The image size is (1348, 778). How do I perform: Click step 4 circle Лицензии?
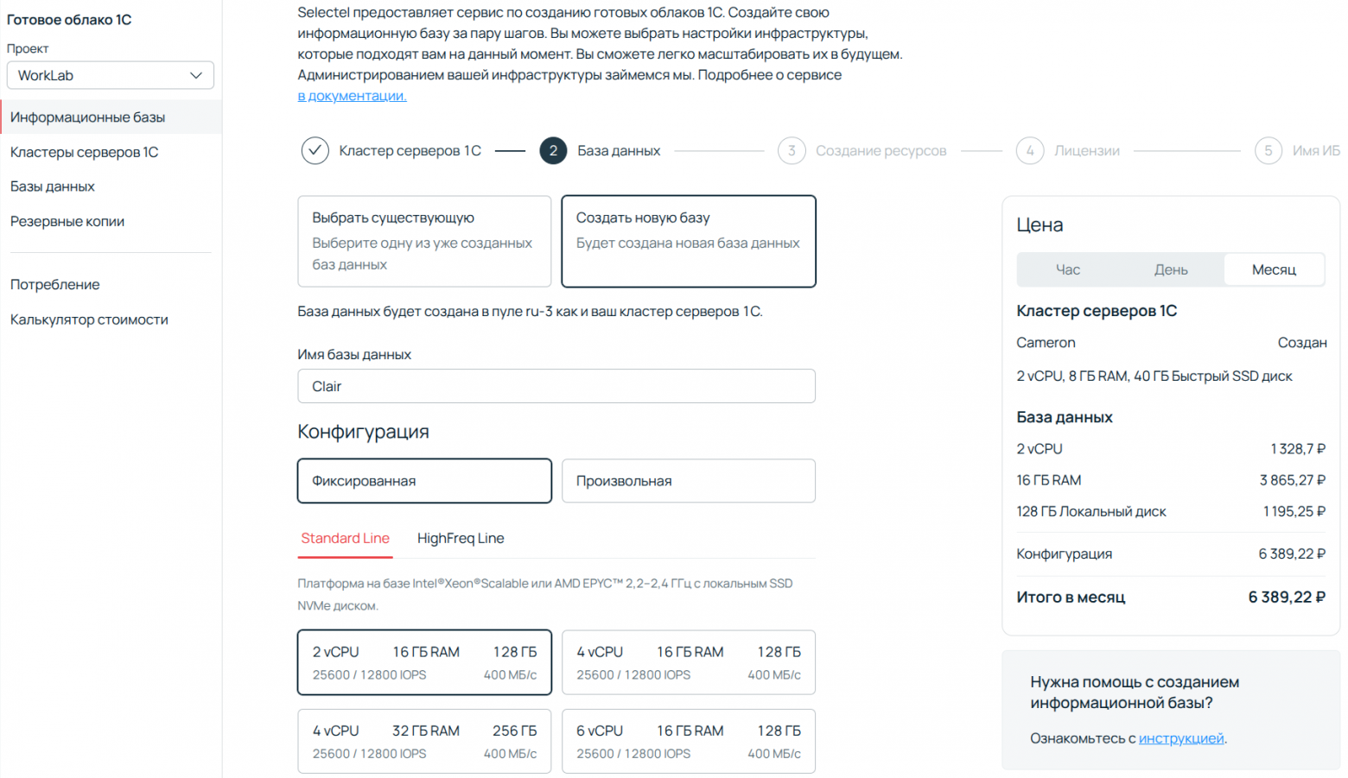(1029, 150)
